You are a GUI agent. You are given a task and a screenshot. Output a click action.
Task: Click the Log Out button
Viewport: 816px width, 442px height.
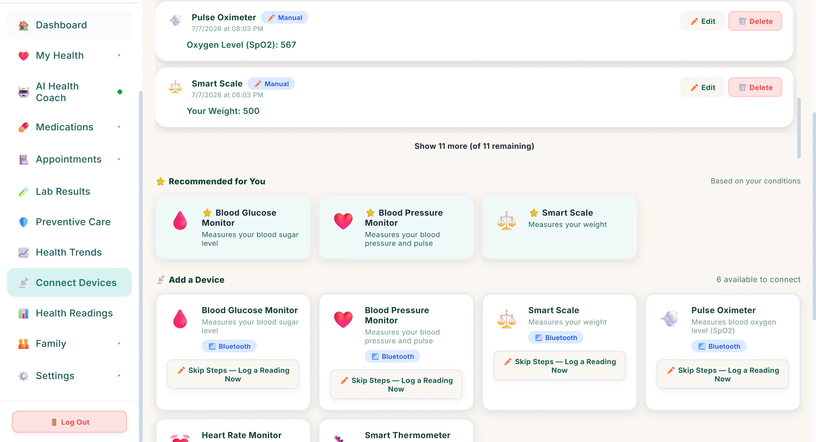pyautogui.click(x=69, y=422)
